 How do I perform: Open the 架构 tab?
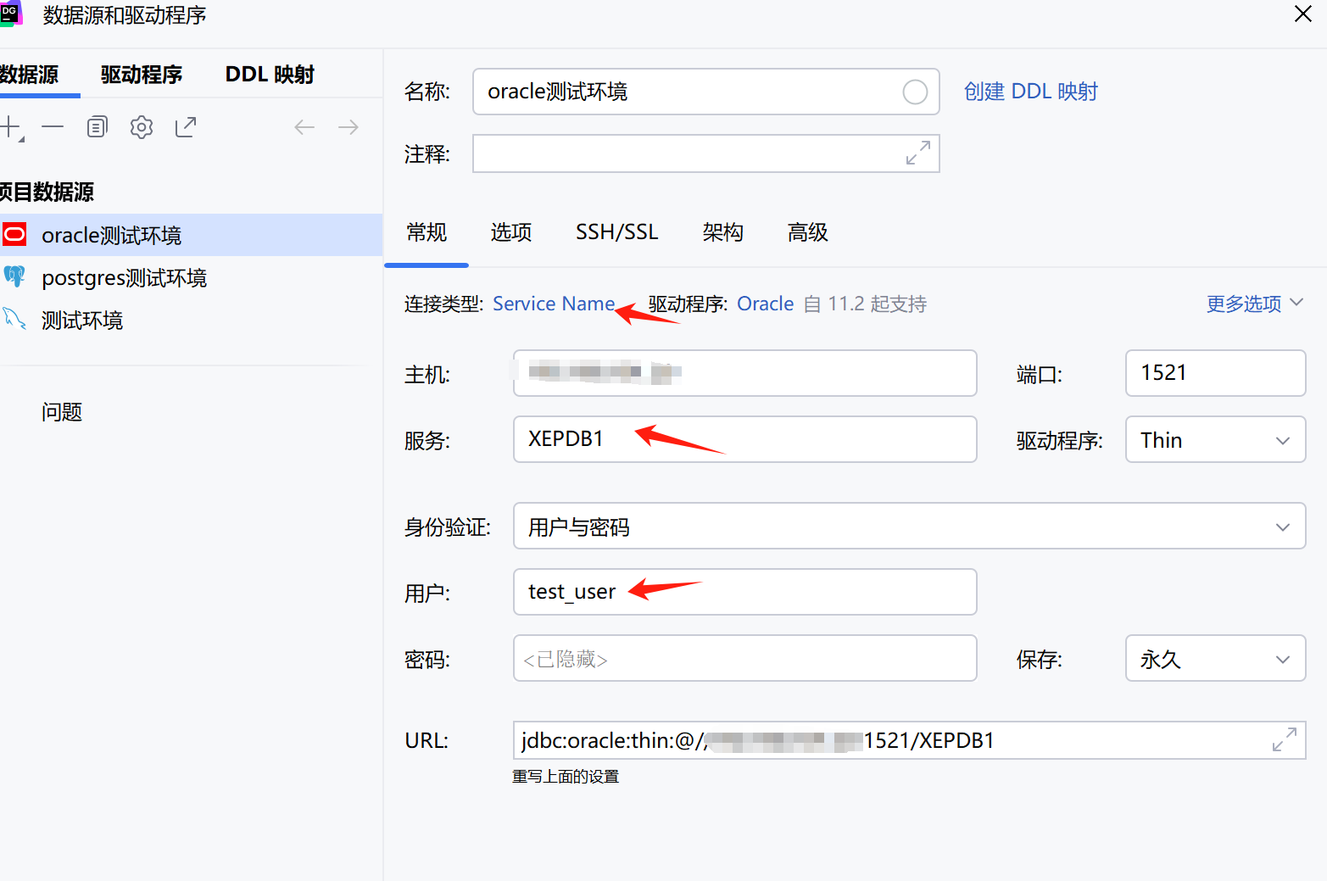pos(723,232)
